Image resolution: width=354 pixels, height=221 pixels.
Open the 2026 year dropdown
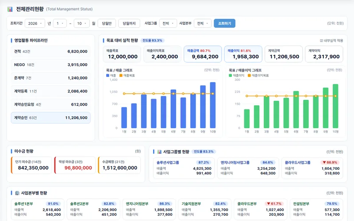(35, 23)
